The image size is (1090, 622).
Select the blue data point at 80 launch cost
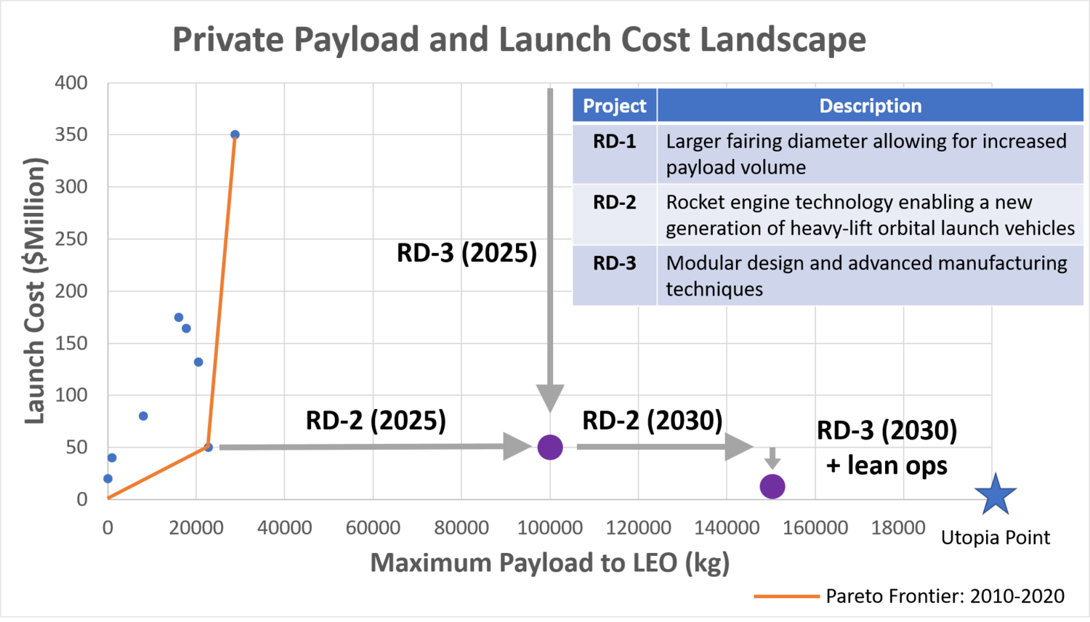coord(143,416)
